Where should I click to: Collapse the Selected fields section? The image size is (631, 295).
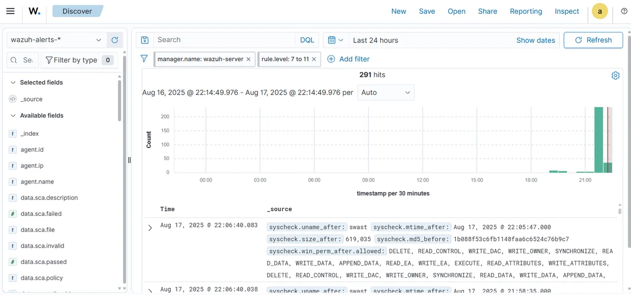[13, 82]
